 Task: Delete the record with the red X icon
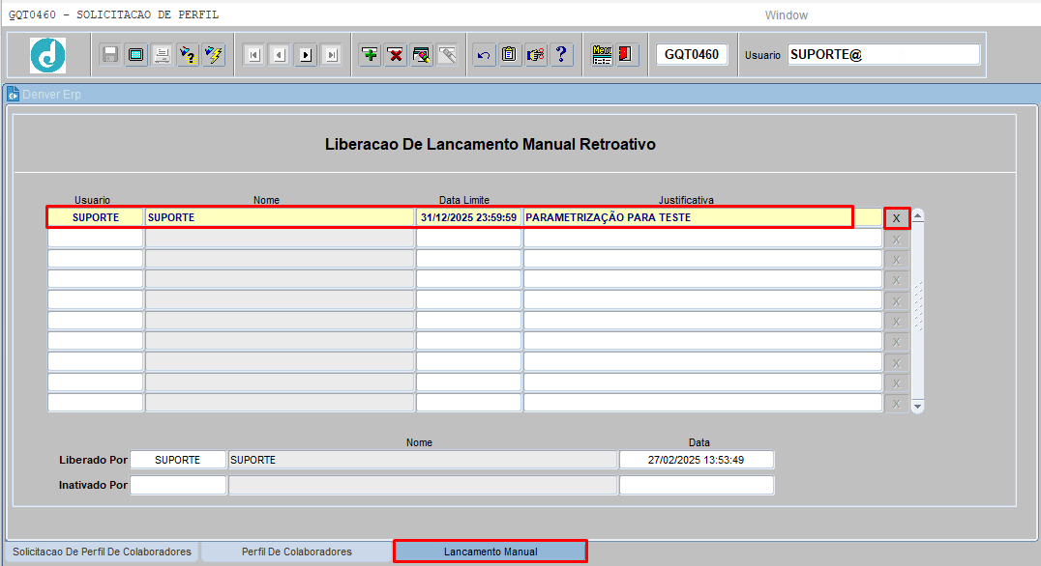coord(396,54)
